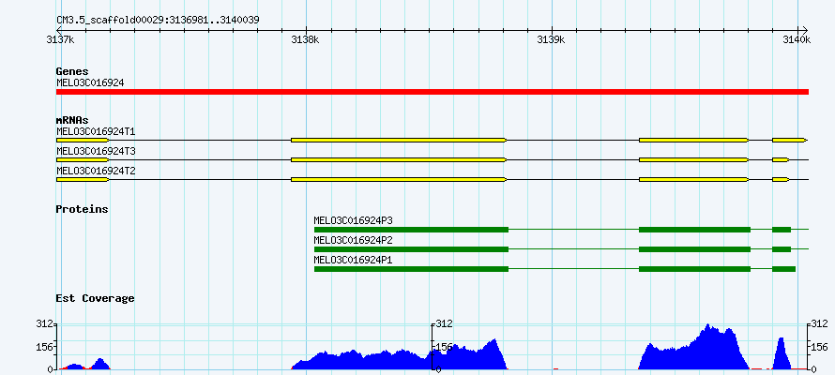The width and height of the screenshot is (835, 375).
Task: Open the Est Coverage track heading
Action: click(x=96, y=298)
